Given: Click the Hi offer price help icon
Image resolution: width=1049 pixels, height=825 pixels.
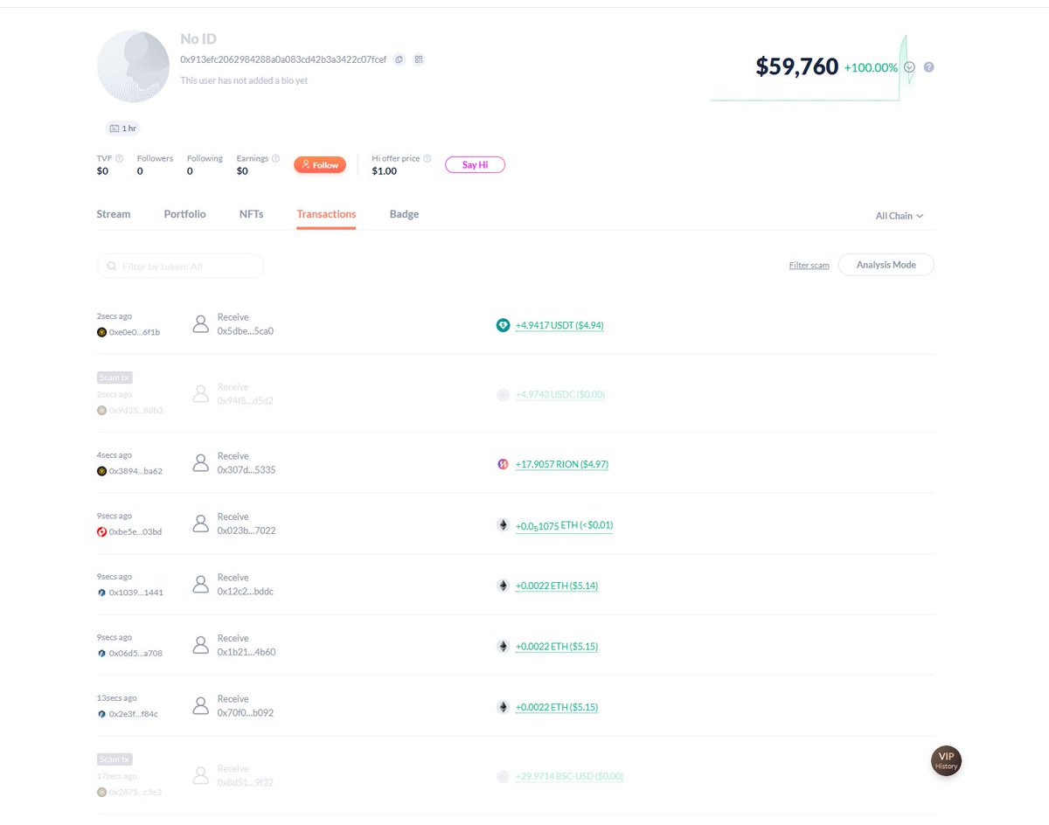Looking at the screenshot, I should point(427,159).
